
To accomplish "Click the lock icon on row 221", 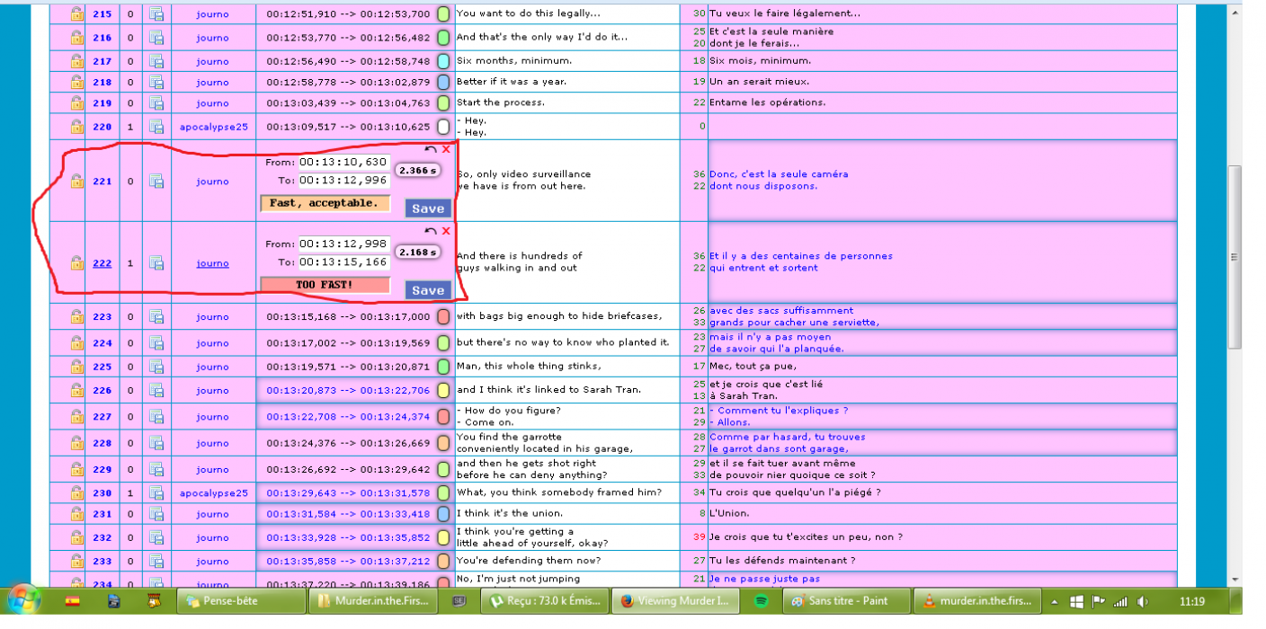I will click(77, 182).
